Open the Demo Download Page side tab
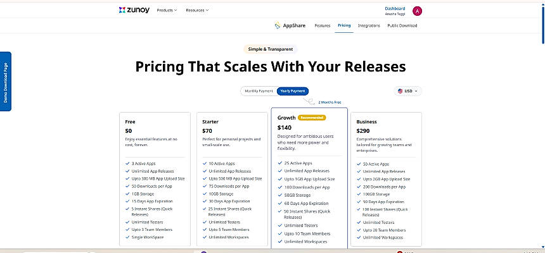This screenshot has width=545, height=253. pyautogui.click(x=6, y=82)
